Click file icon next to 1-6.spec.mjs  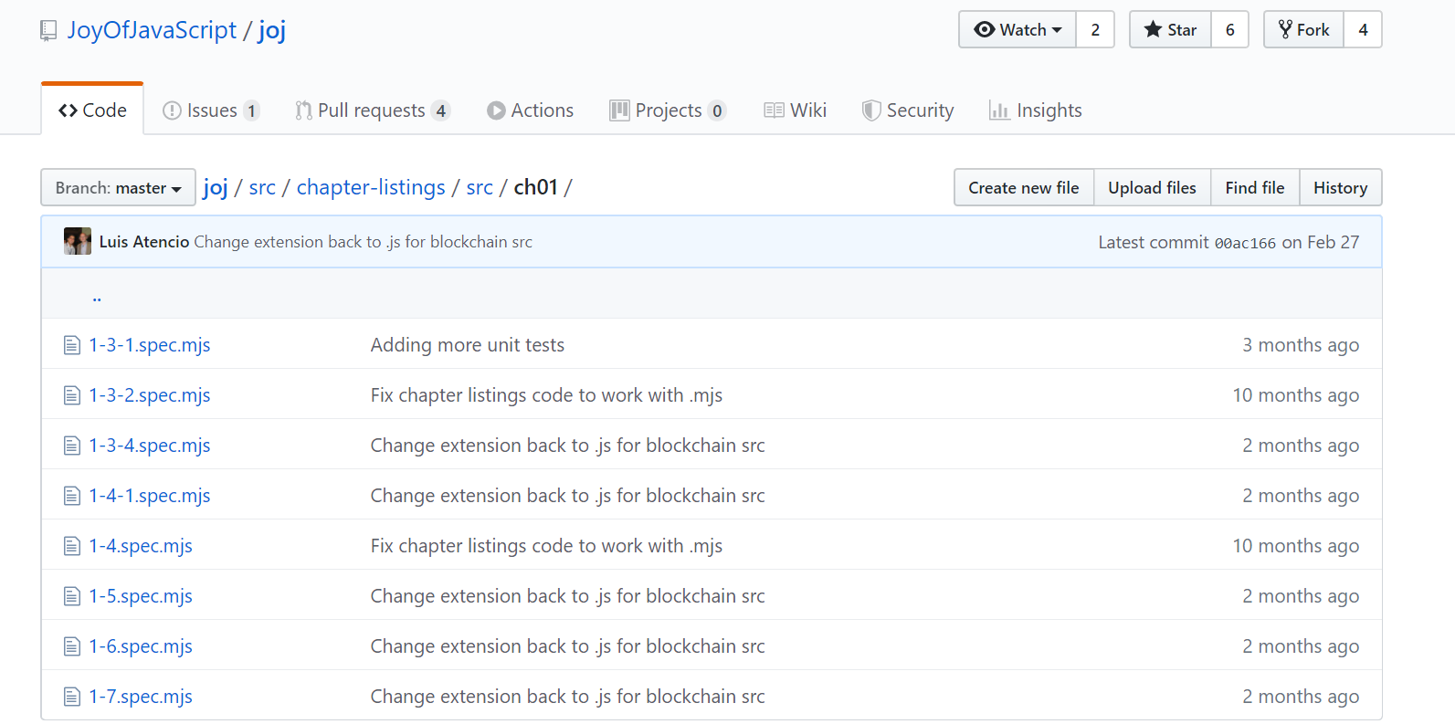coord(72,646)
